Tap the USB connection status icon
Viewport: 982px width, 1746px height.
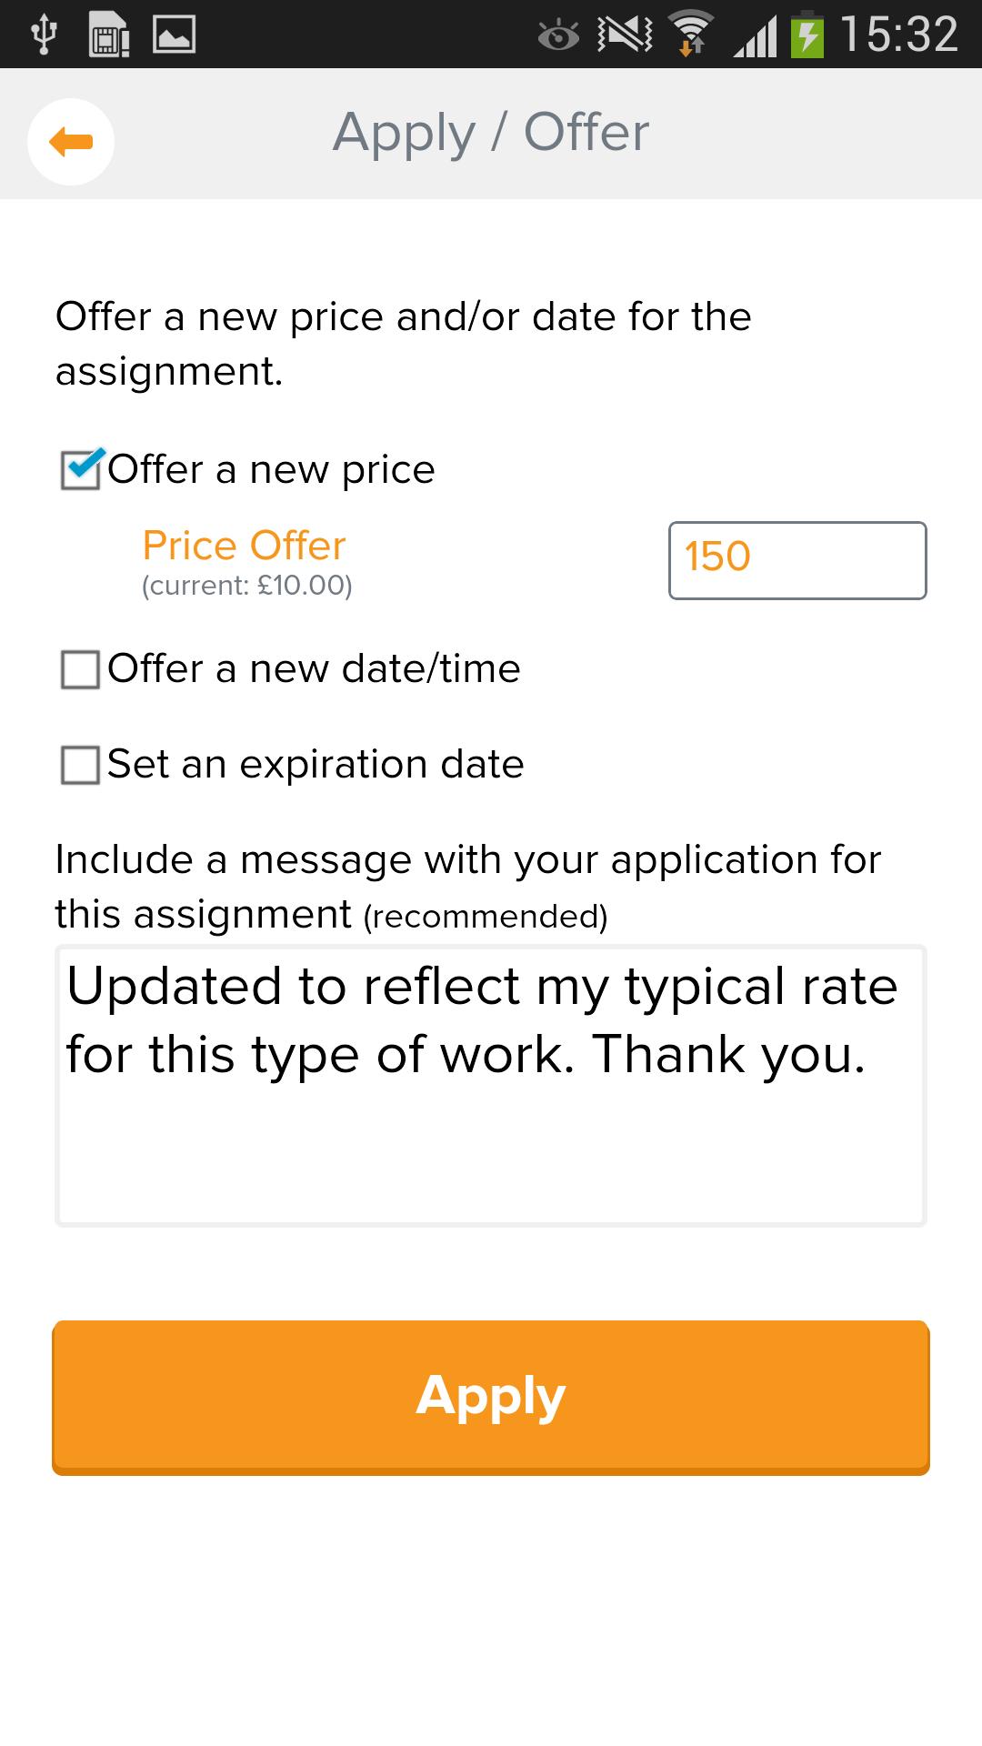tap(43, 35)
